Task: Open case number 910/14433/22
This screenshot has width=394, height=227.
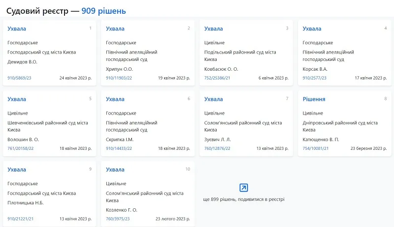Action: (119, 148)
